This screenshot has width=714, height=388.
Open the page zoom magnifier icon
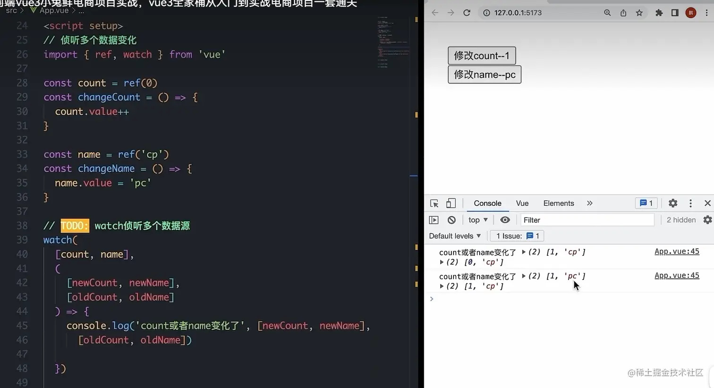607,13
